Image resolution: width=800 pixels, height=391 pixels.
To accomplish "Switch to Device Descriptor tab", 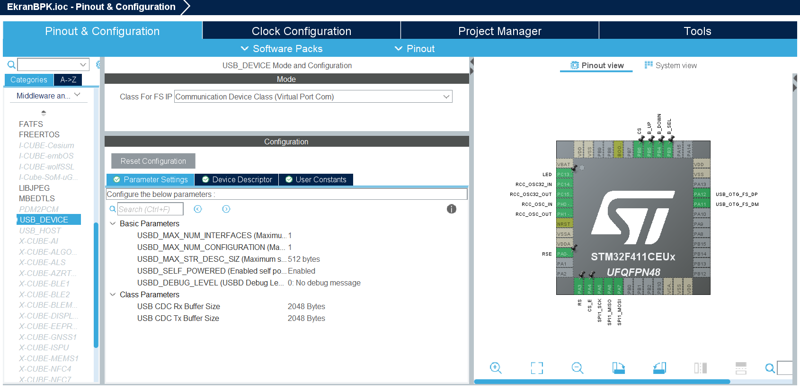I will click(x=237, y=179).
